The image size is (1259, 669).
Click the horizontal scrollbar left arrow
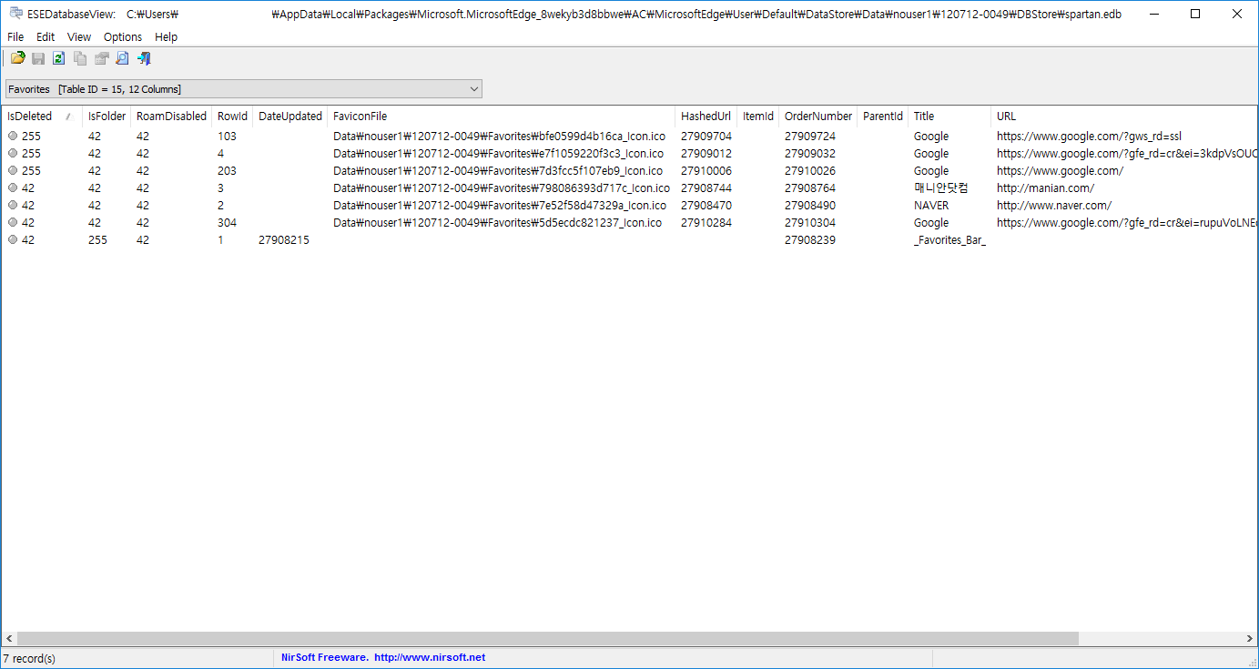pyautogui.click(x=8, y=639)
